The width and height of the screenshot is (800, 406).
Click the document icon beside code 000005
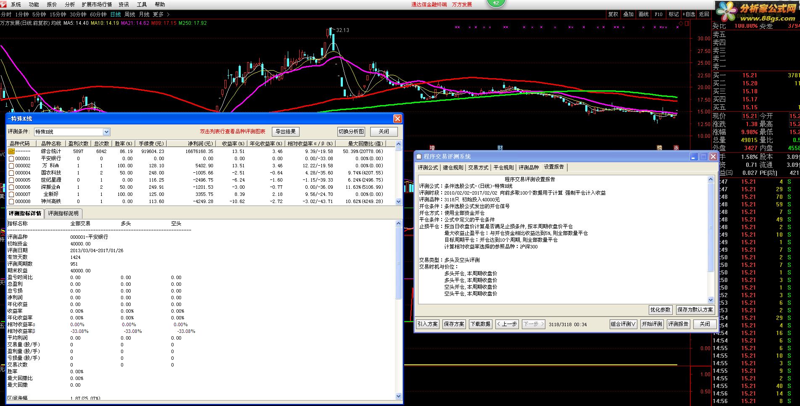11,180
